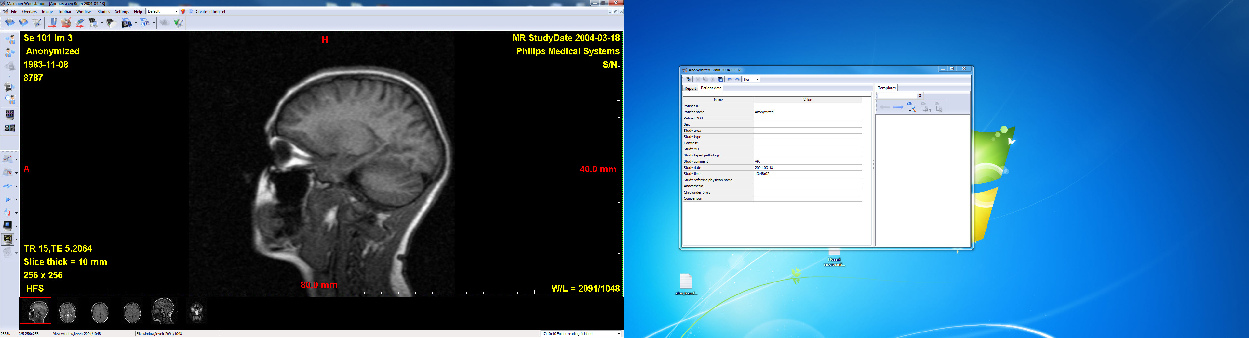This screenshot has height=338, width=1249.
Task: Click the highlighted report sidebar icon
Action: click(8, 239)
